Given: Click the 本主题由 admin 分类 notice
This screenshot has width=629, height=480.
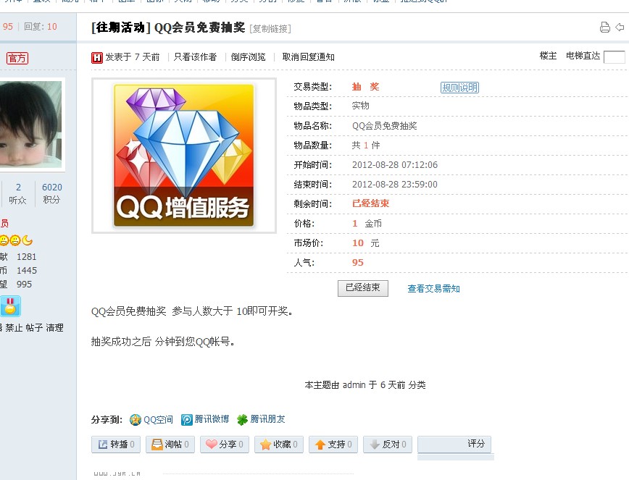Looking at the screenshot, I should (x=365, y=385).
